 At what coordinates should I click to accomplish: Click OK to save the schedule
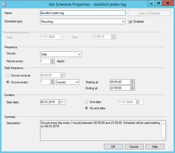pyautogui.click(x=113, y=146)
